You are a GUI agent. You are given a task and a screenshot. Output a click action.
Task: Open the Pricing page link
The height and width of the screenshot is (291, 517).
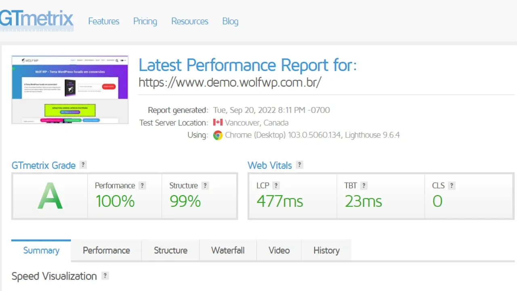(x=145, y=21)
